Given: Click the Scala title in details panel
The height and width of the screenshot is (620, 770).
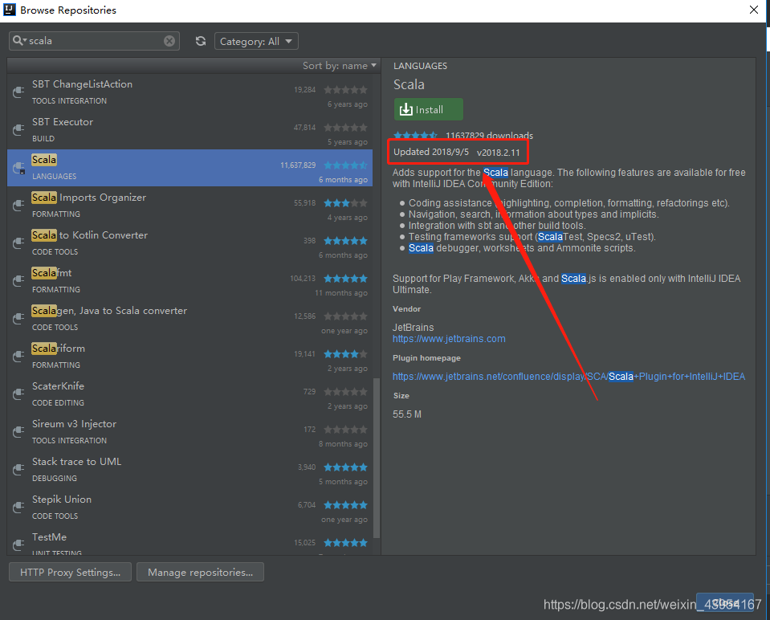Looking at the screenshot, I should (x=409, y=84).
